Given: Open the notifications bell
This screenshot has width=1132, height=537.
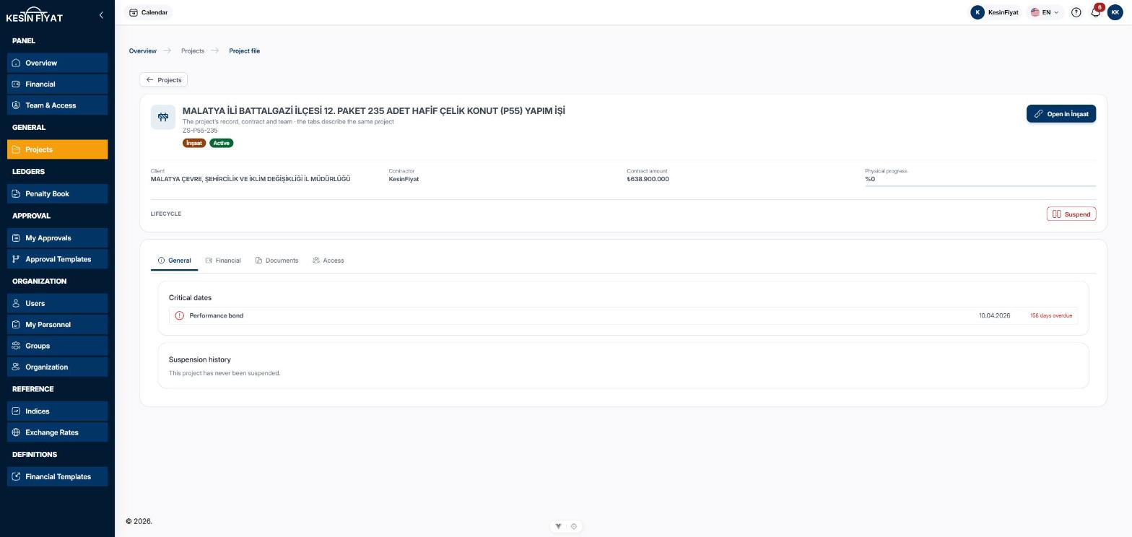Looking at the screenshot, I should tap(1096, 12).
